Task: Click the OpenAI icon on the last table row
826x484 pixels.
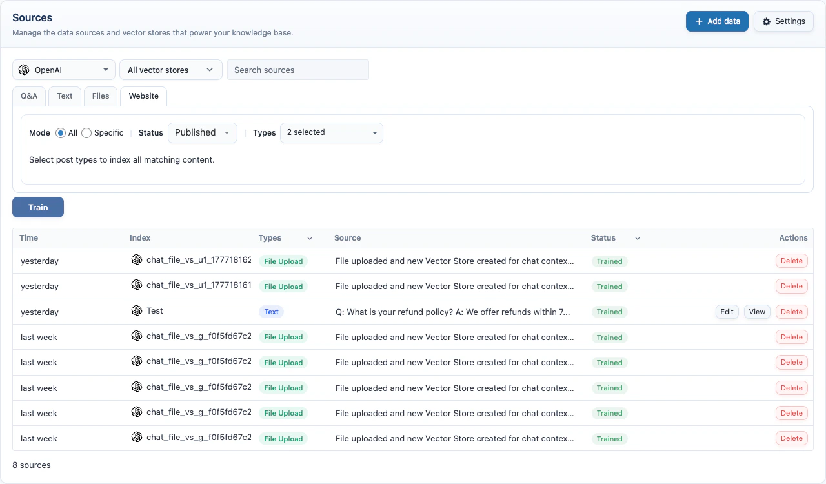Action: [x=136, y=437]
